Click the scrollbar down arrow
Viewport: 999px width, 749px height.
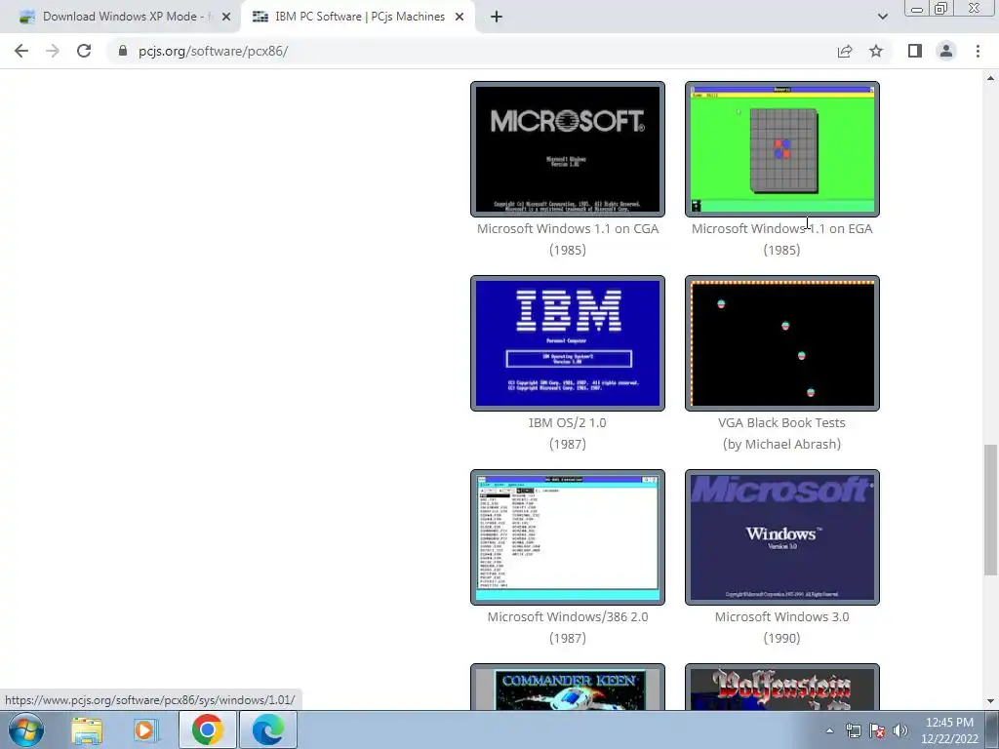coord(990,702)
